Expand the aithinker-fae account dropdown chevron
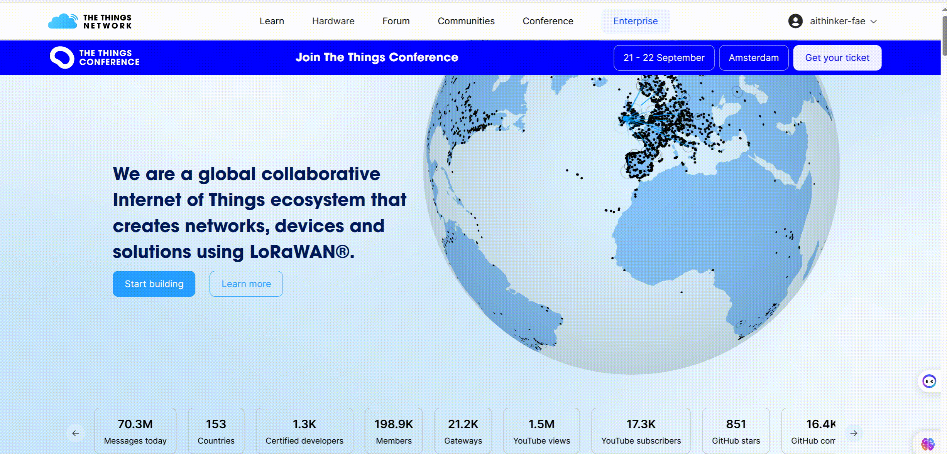The width and height of the screenshot is (947, 454). coord(874,22)
